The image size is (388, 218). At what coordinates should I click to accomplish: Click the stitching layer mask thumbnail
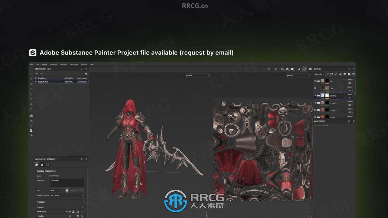327,95
